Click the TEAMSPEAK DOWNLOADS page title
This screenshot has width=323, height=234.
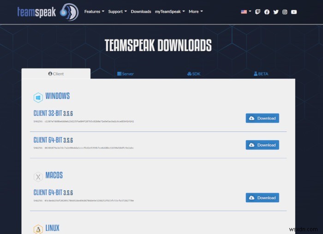(x=158, y=46)
